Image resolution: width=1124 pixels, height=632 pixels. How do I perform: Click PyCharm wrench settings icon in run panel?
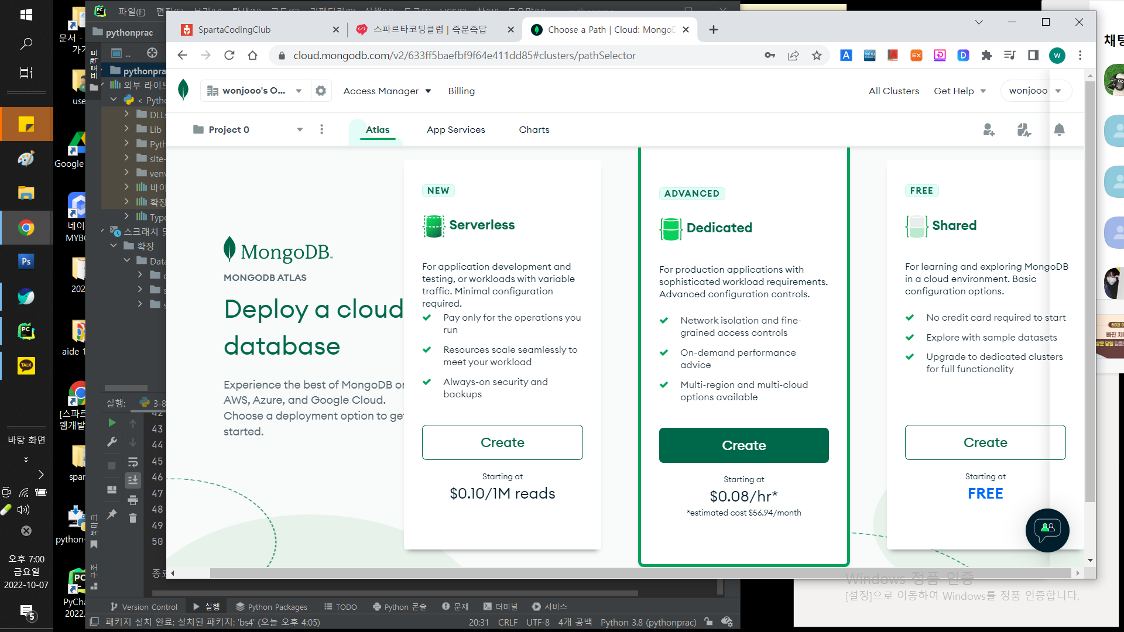(x=112, y=442)
